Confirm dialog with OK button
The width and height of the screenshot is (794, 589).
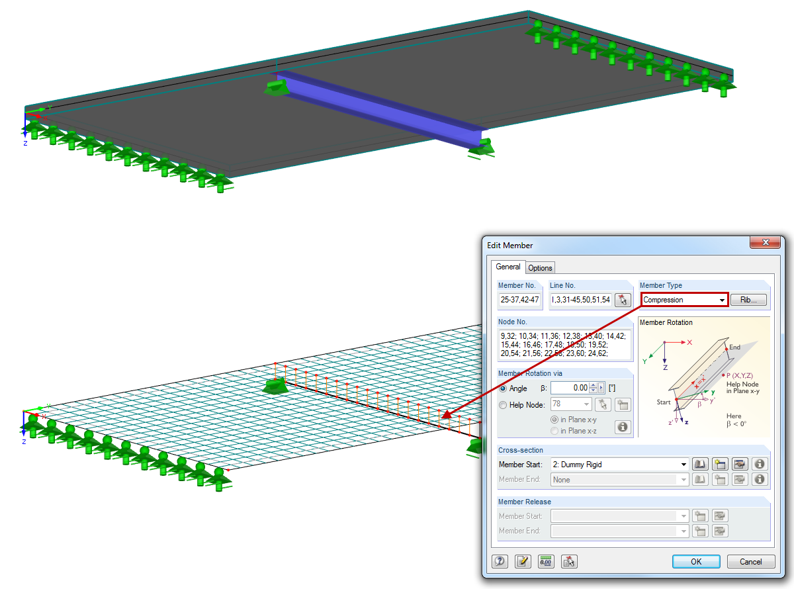696,561
